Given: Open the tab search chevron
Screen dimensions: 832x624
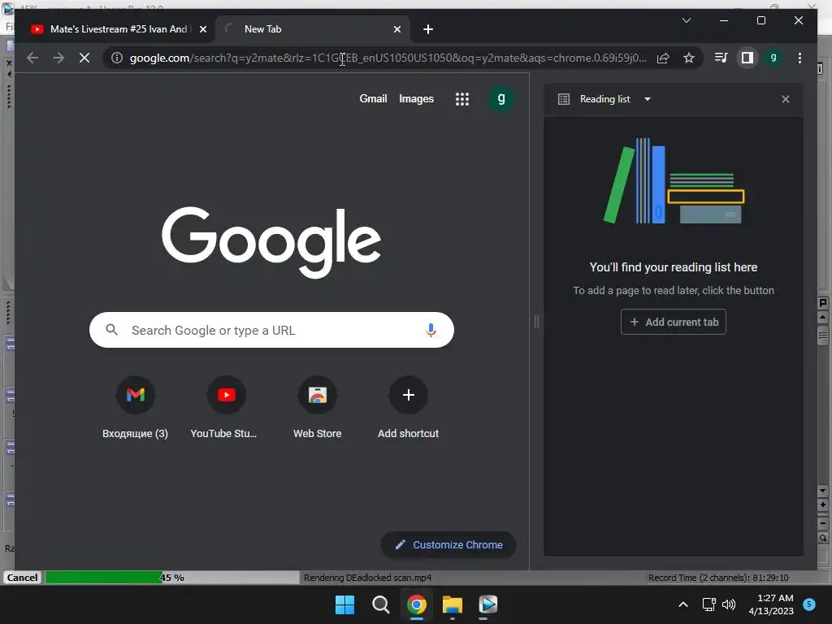Looking at the screenshot, I should 686,20.
